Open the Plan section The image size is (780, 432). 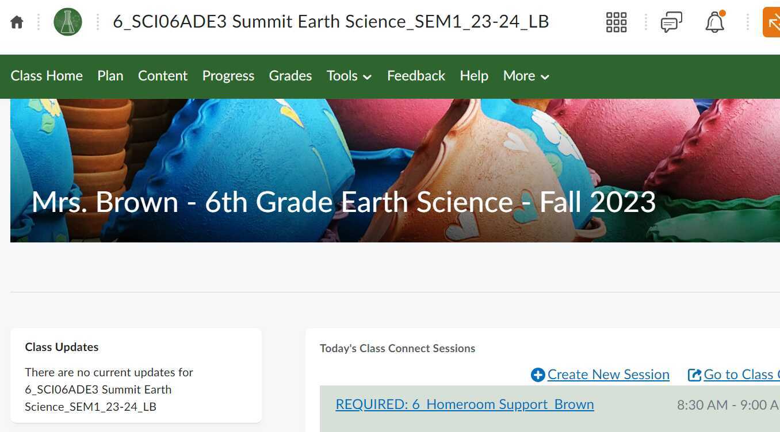point(110,76)
